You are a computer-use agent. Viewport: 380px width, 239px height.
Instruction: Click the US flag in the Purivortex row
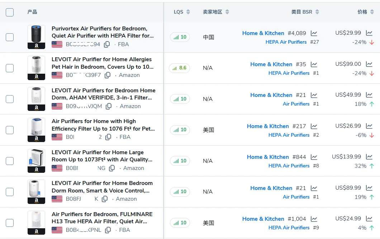(57, 44)
